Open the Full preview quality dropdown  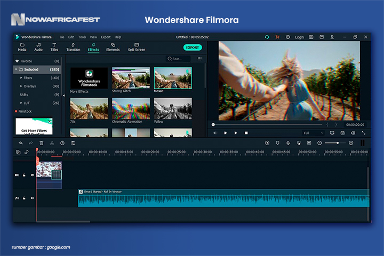click(313, 133)
